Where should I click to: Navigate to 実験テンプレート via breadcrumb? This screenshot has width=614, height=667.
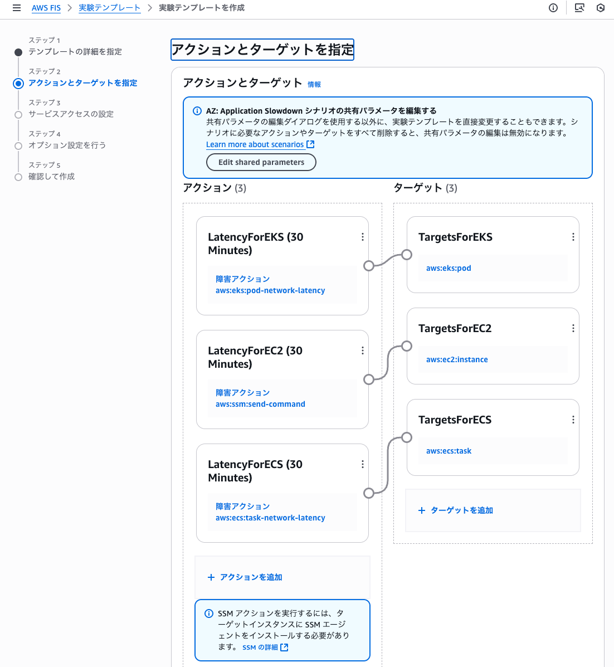click(109, 8)
